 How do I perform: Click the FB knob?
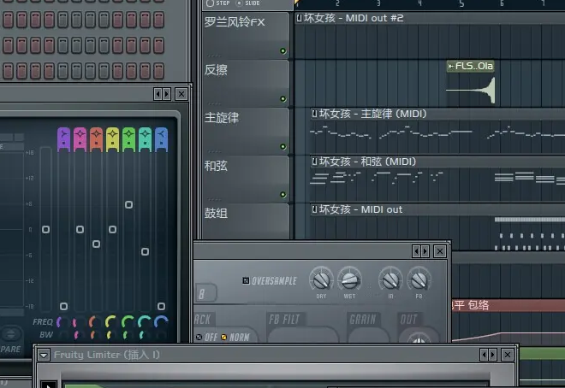[x=419, y=279]
